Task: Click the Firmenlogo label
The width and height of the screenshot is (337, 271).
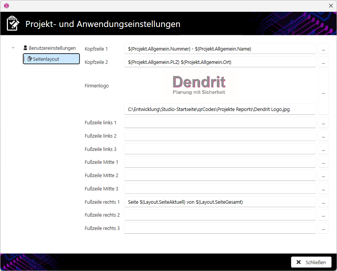Action: 97,86
